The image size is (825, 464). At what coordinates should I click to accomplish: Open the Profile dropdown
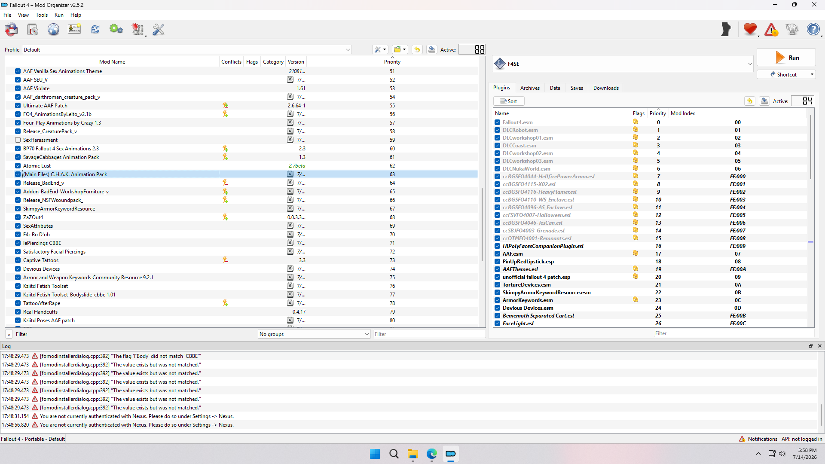(x=186, y=49)
